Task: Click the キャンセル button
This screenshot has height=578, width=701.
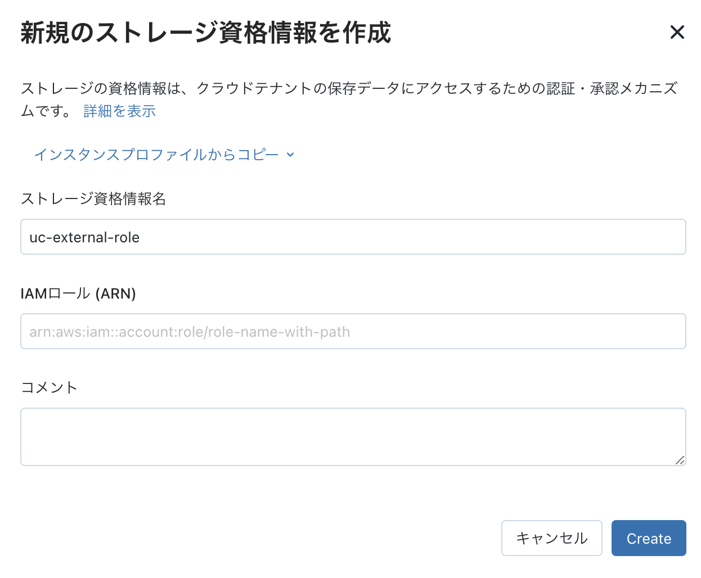Action: click(552, 538)
